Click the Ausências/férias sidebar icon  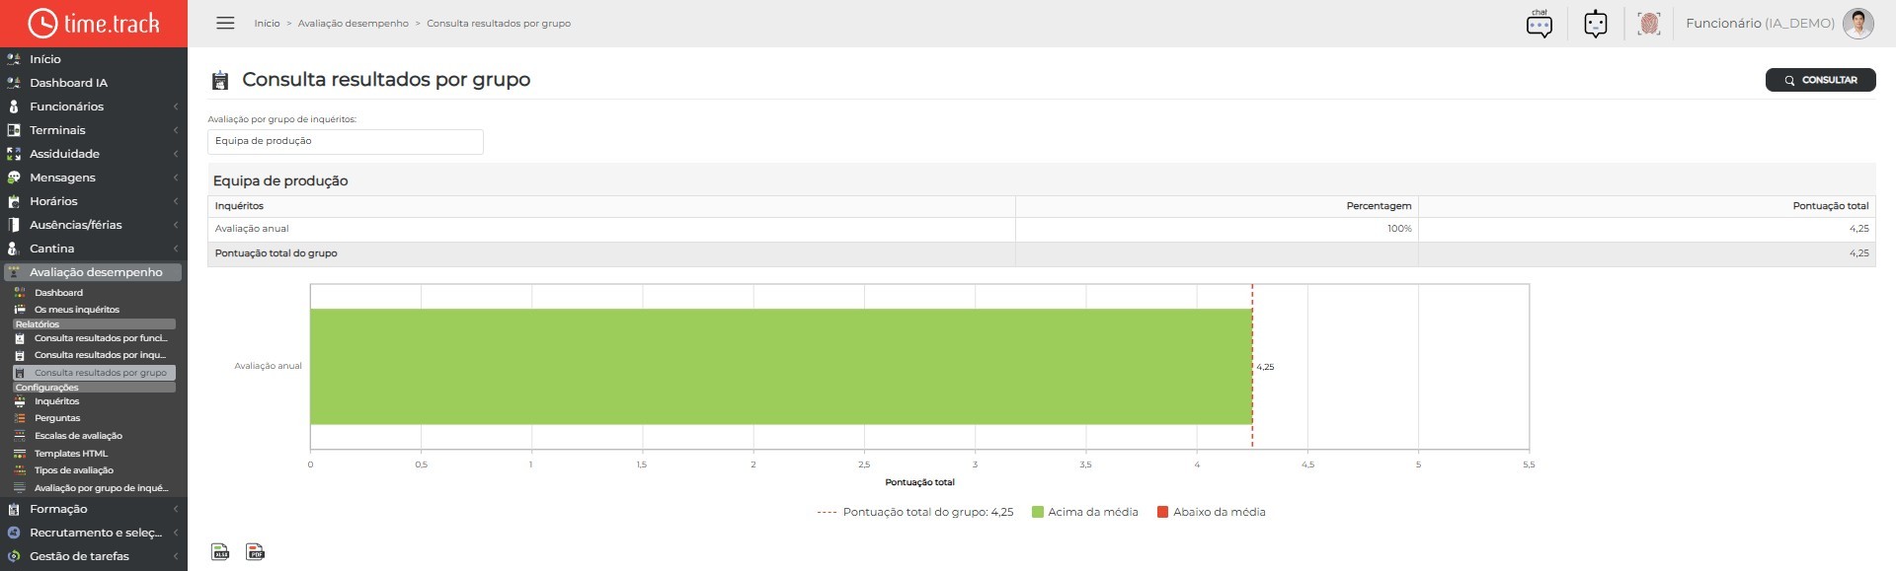[14, 225]
